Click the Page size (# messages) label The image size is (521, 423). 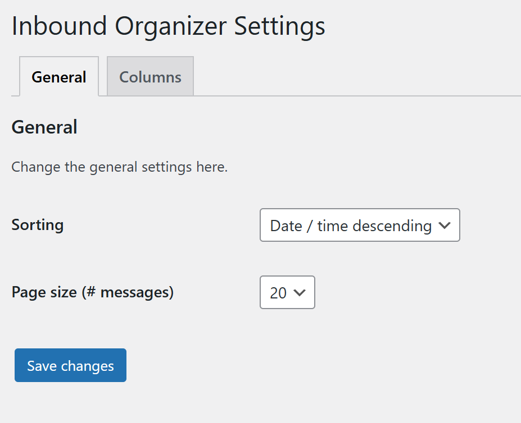coord(93,292)
